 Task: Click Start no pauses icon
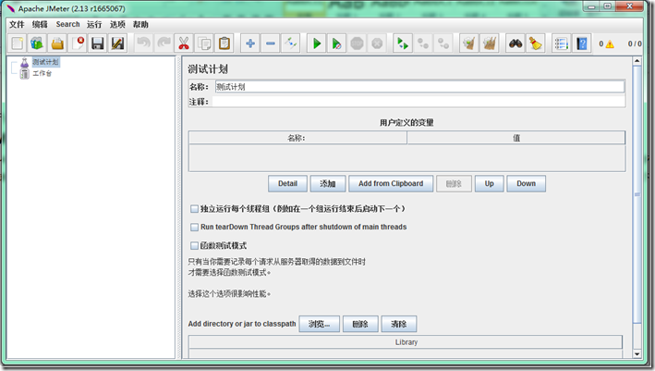click(336, 43)
